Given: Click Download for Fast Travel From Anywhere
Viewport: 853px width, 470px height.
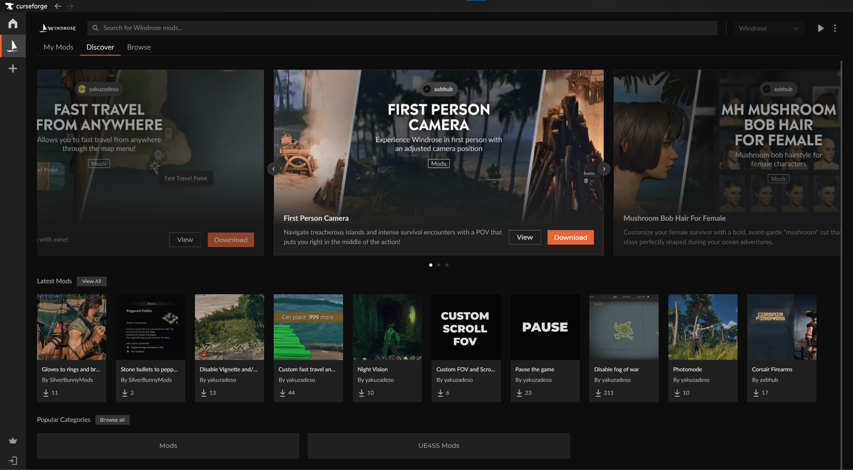Looking at the screenshot, I should [231, 240].
